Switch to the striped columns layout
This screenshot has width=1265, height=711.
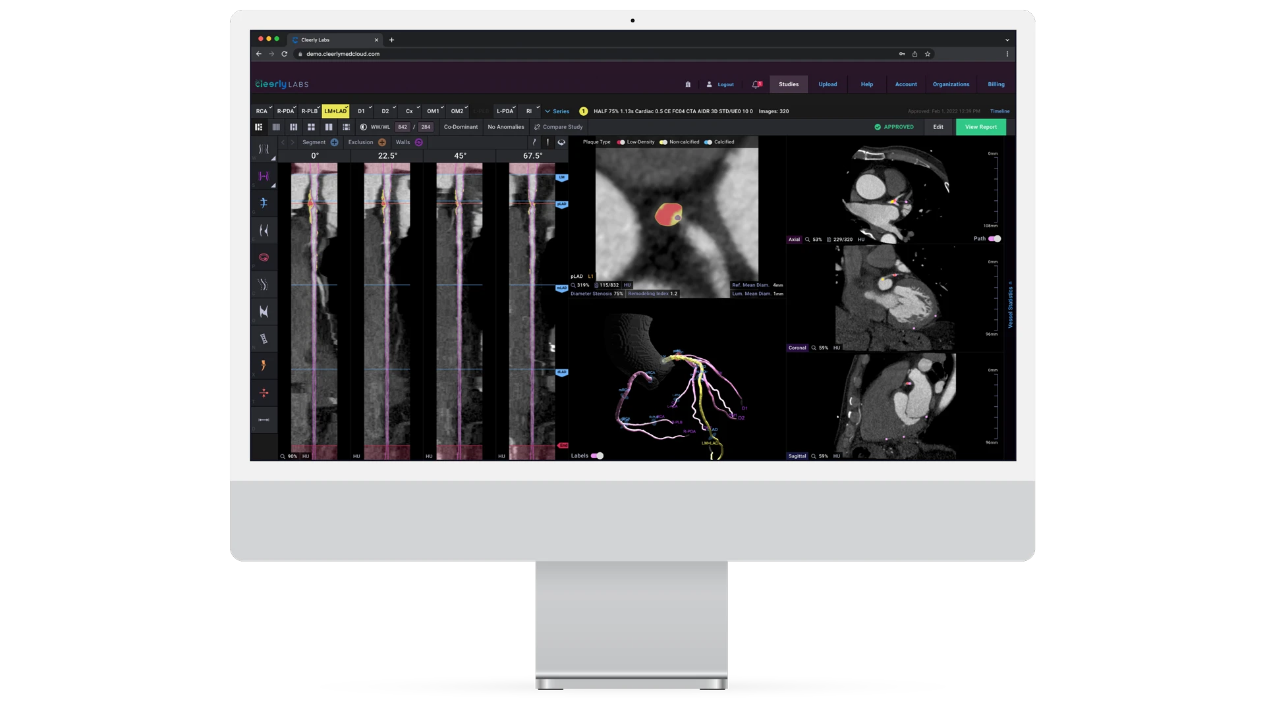[276, 127]
